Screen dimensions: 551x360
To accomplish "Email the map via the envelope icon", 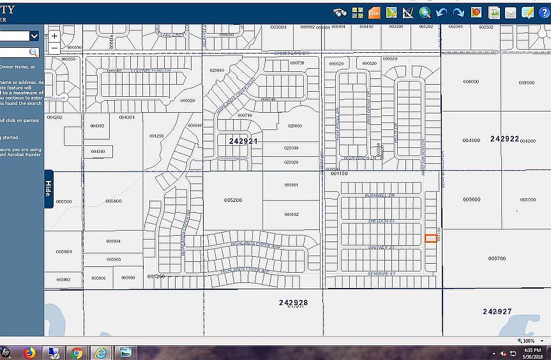I will tap(511, 13).
